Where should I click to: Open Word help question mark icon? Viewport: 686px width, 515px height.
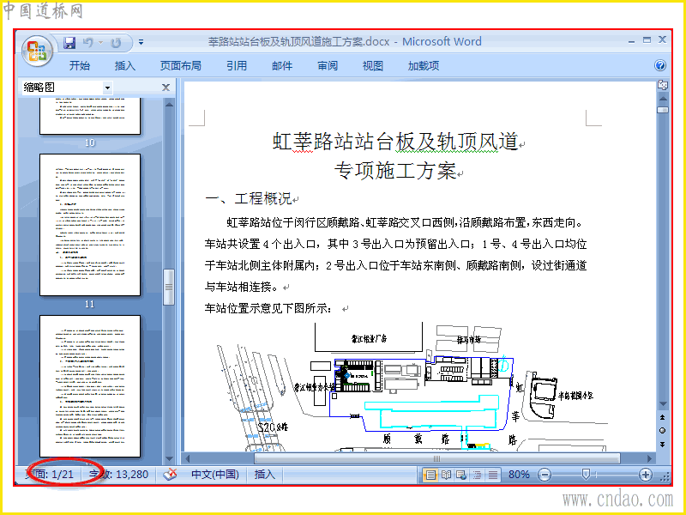point(659,65)
